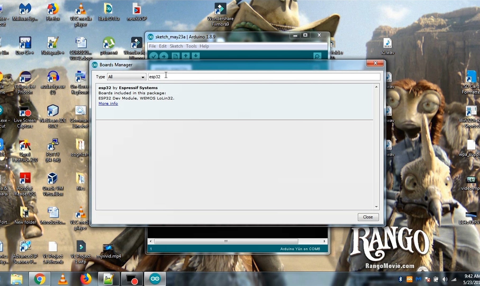The image size is (480, 286).
Task: Click the Arduino horizontal scrollbar left arrow
Action: coord(151,241)
